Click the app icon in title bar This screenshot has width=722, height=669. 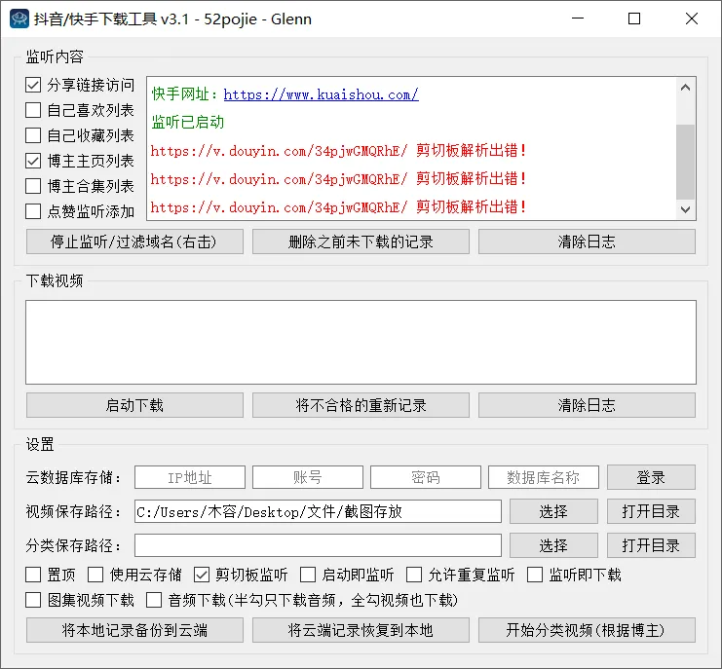[x=19, y=19]
